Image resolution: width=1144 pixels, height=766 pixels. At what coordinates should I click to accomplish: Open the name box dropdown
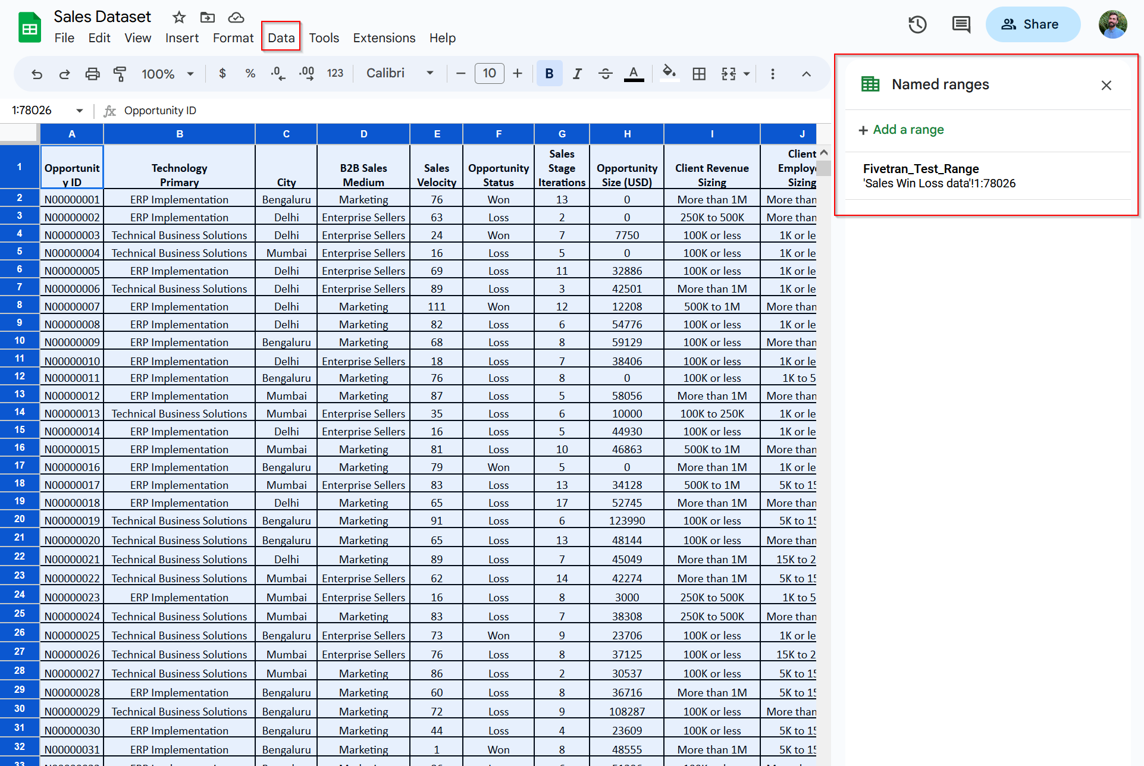click(x=79, y=110)
